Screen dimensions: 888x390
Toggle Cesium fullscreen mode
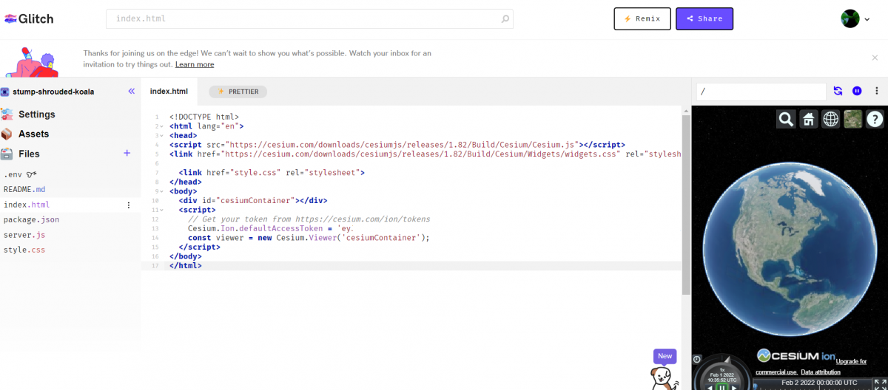[x=880, y=383]
